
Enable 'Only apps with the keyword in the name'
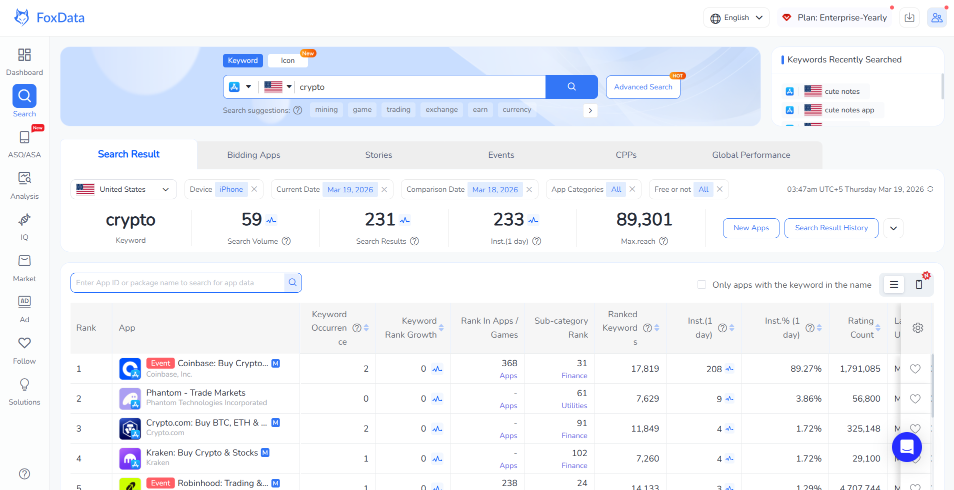(702, 284)
